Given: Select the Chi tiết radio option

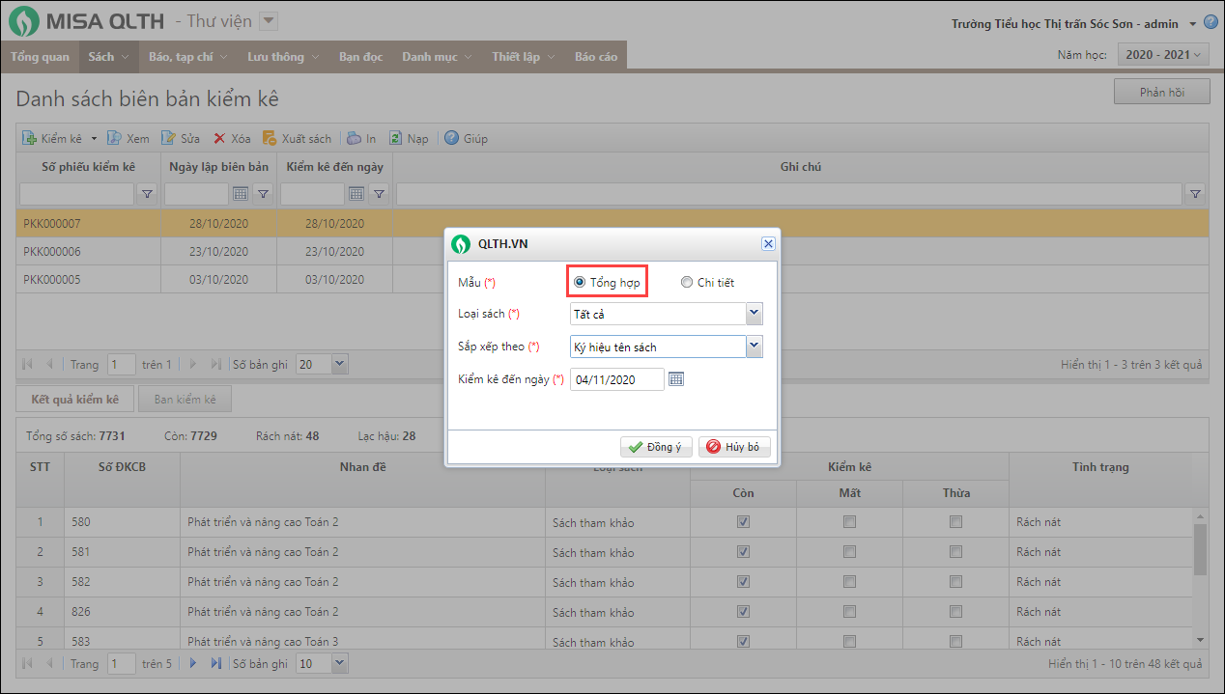Looking at the screenshot, I should pos(687,283).
